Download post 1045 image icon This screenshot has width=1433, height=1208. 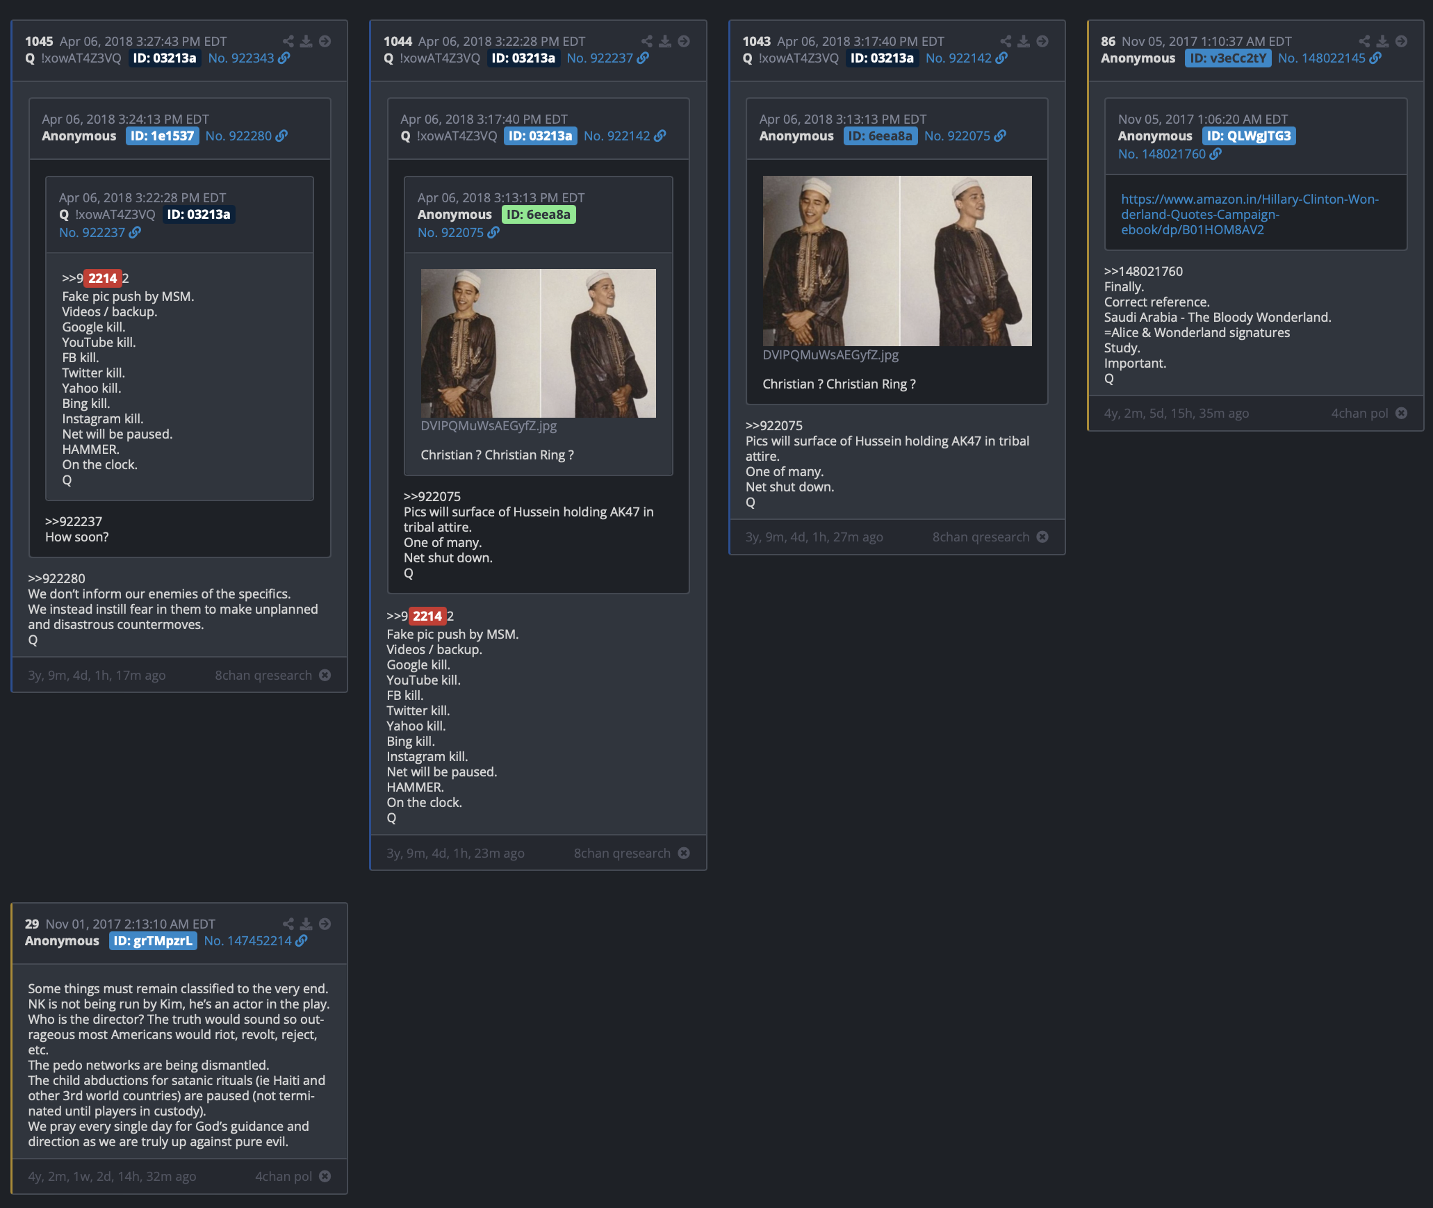point(306,41)
